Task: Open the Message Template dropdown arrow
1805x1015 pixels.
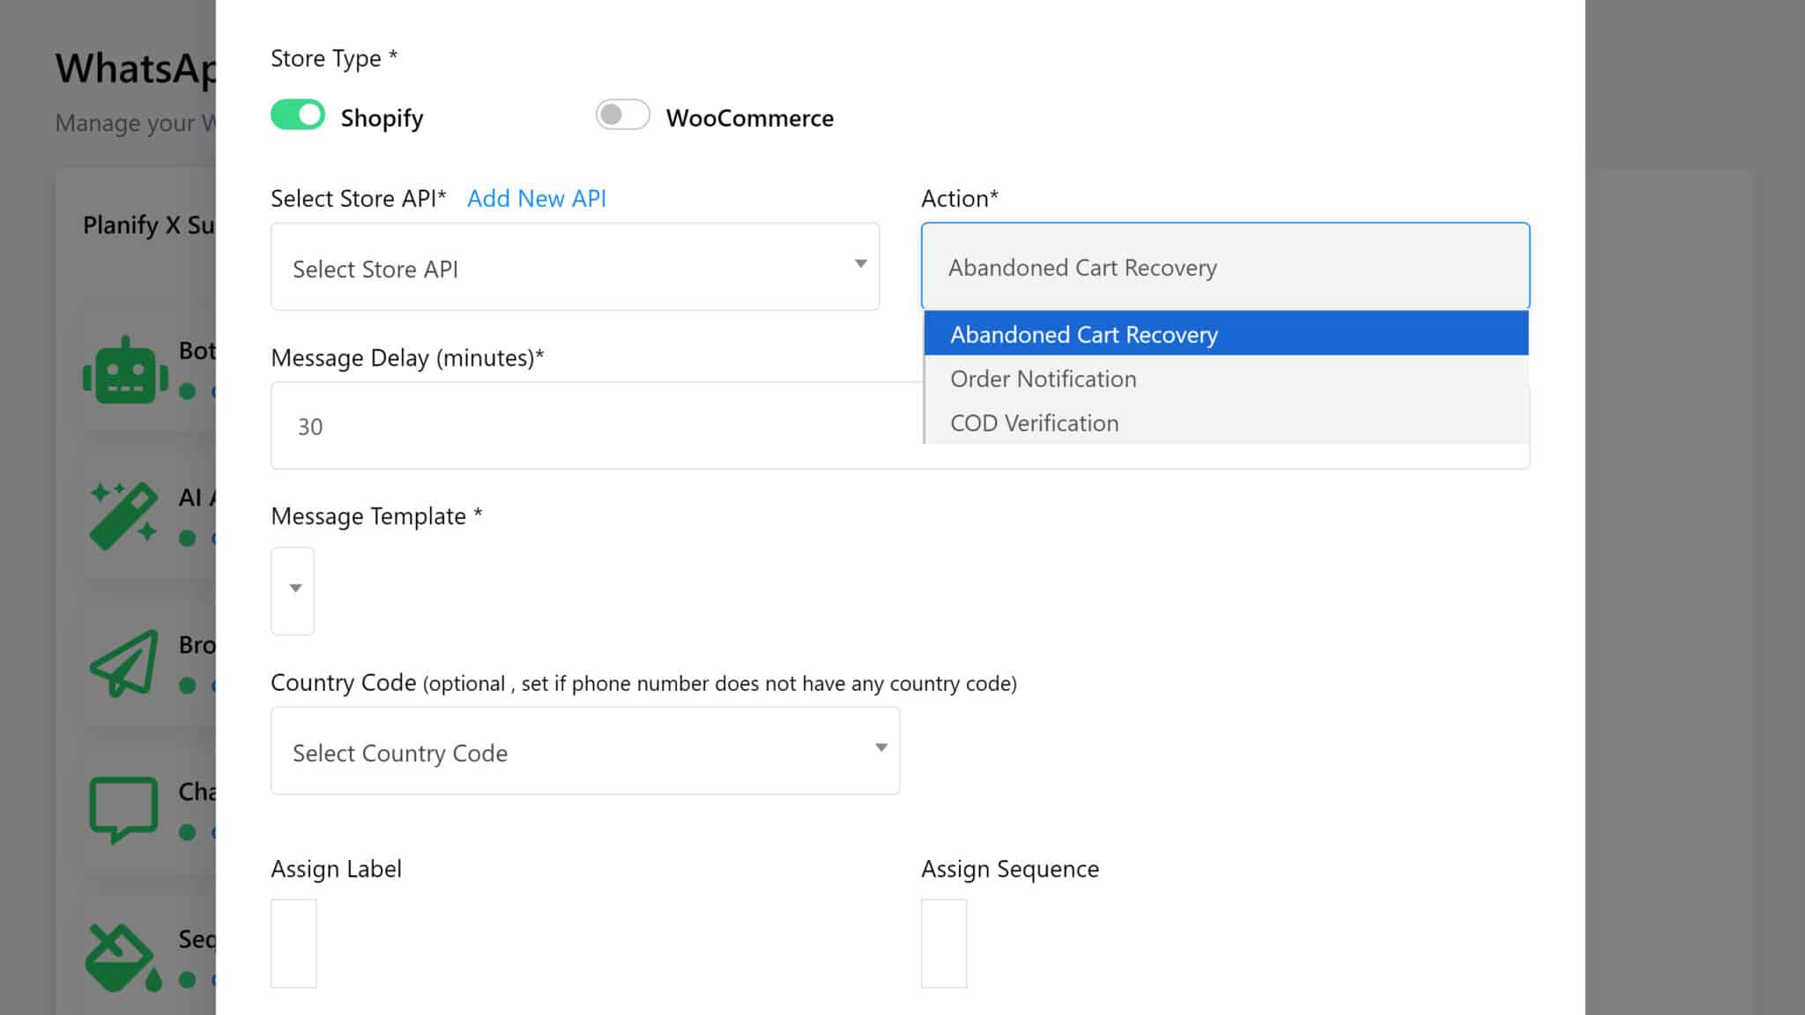Action: (294, 589)
